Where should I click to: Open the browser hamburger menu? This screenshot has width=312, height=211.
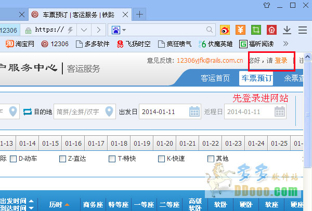point(303,30)
